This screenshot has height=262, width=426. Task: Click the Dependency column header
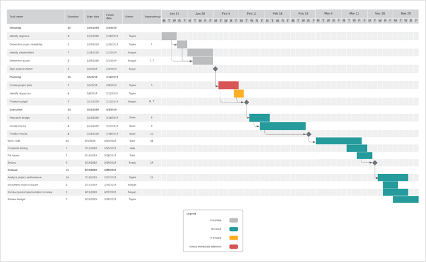(x=152, y=16)
